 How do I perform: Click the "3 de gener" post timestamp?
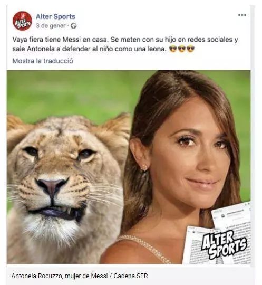point(51,26)
